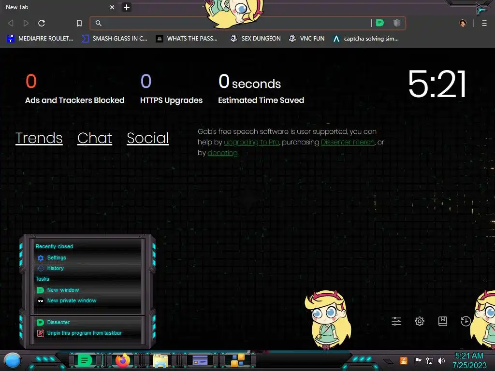Open the new tab customize sliders icon

tap(396, 321)
